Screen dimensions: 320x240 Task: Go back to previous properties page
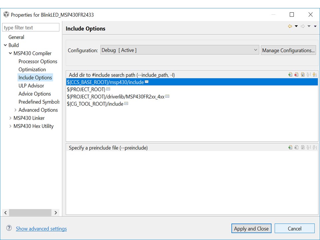tap(290, 26)
